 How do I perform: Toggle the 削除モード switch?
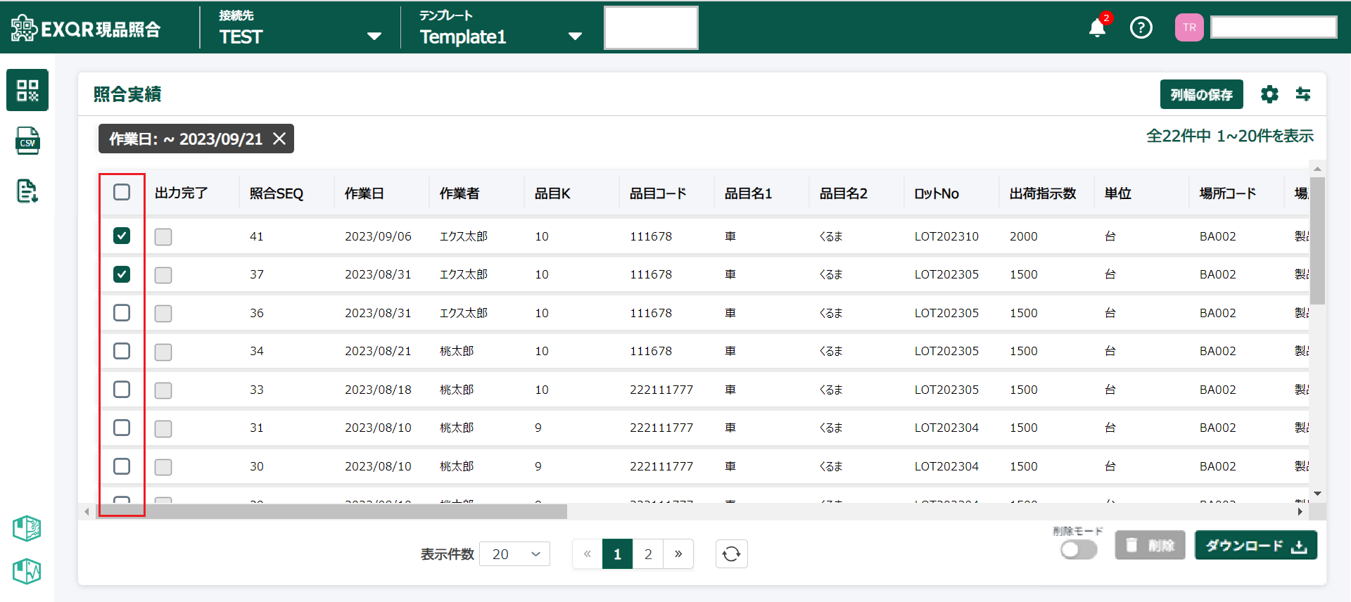(x=1078, y=549)
